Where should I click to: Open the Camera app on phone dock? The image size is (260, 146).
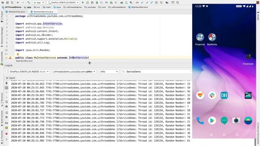[236, 121]
